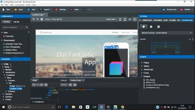Collapse the Layout section arrow
This screenshot has width=195, height=110.
pyautogui.click(x=190, y=39)
